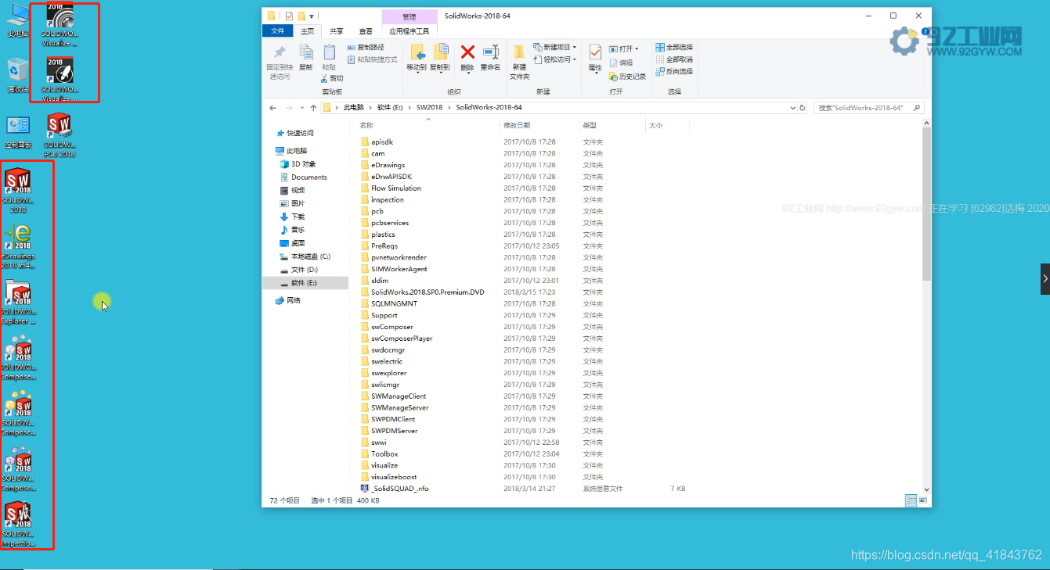Open recent locations dropdown beside forward arrow
The image size is (1050, 570).
point(301,108)
